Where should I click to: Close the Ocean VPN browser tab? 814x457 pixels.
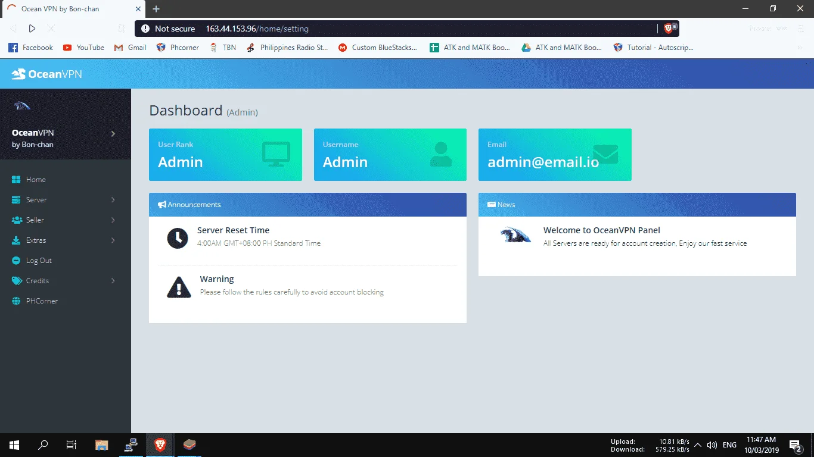point(138,9)
